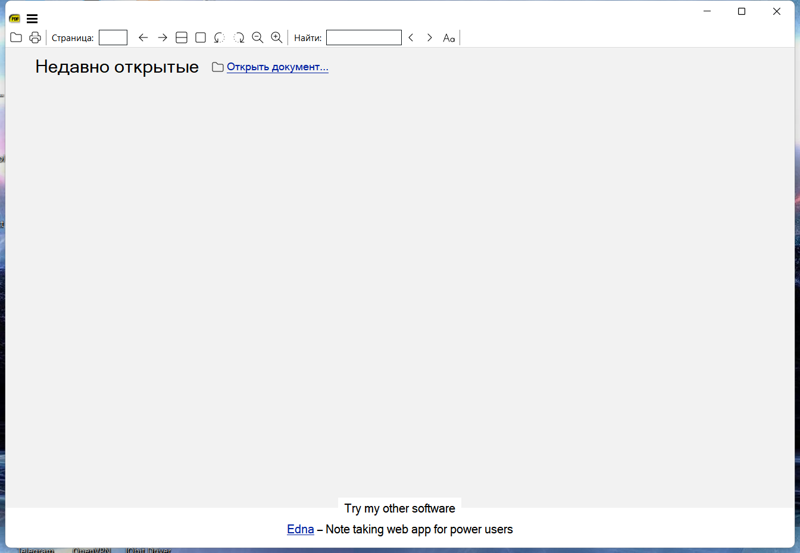Zoom in with the magnifier plus icon
Screen dimensions: 800x553
click(277, 38)
